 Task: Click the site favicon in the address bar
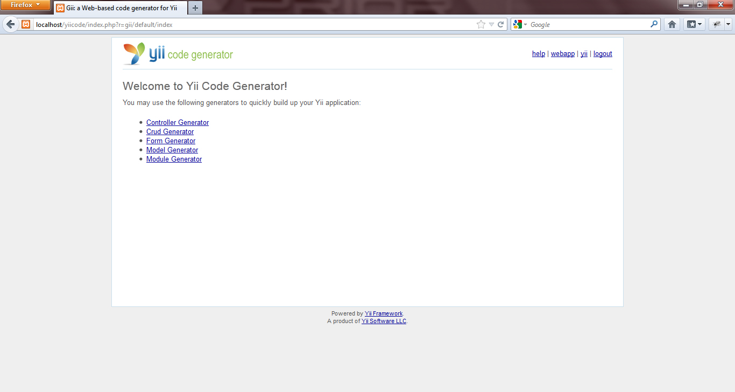(x=25, y=24)
